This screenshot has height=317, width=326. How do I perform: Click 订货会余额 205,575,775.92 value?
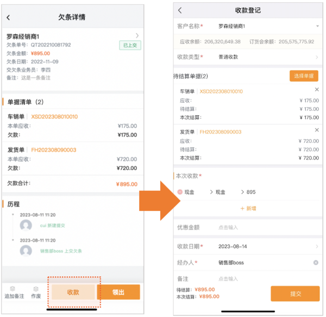pyautogui.click(x=296, y=42)
